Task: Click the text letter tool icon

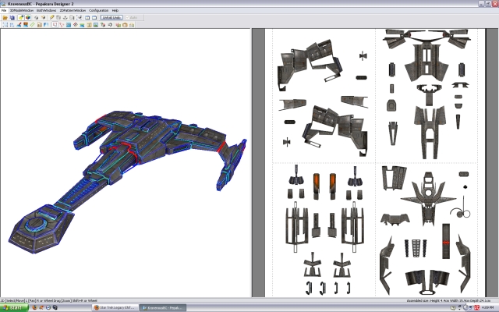Action: click(x=89, y=24)
